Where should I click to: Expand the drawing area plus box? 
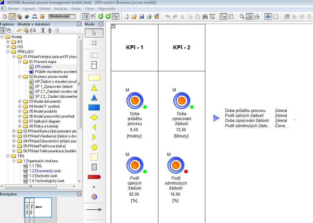pyautogui.click(x=113, y=26)
